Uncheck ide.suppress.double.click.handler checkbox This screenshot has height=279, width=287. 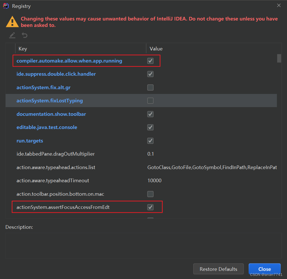[x=151, y=74]
